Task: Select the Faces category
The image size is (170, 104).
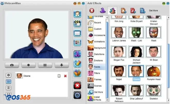Action: [x=96, y=67]
